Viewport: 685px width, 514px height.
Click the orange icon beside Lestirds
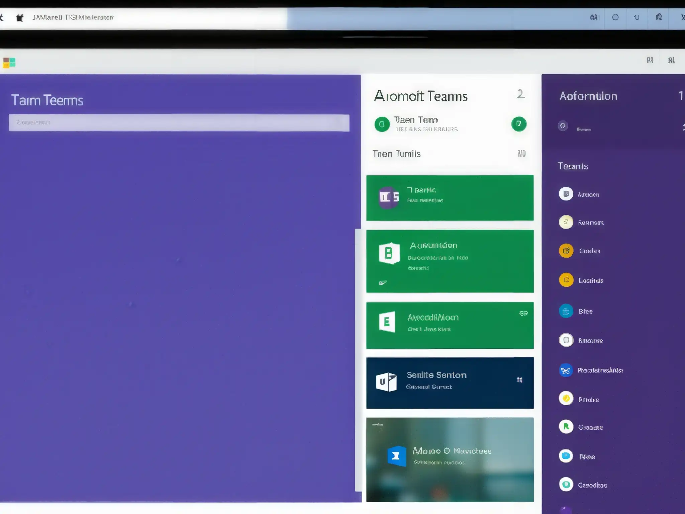(566, 280)
